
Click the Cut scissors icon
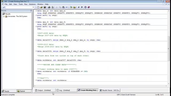(x=57, y=7)
